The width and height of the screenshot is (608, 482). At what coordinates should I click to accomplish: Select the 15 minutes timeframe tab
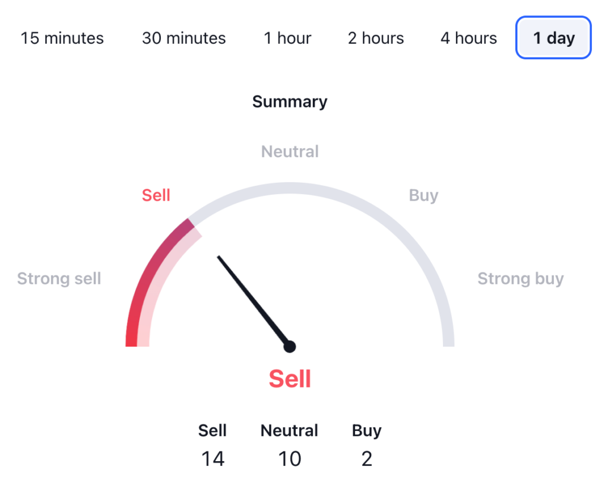(62, 39)
